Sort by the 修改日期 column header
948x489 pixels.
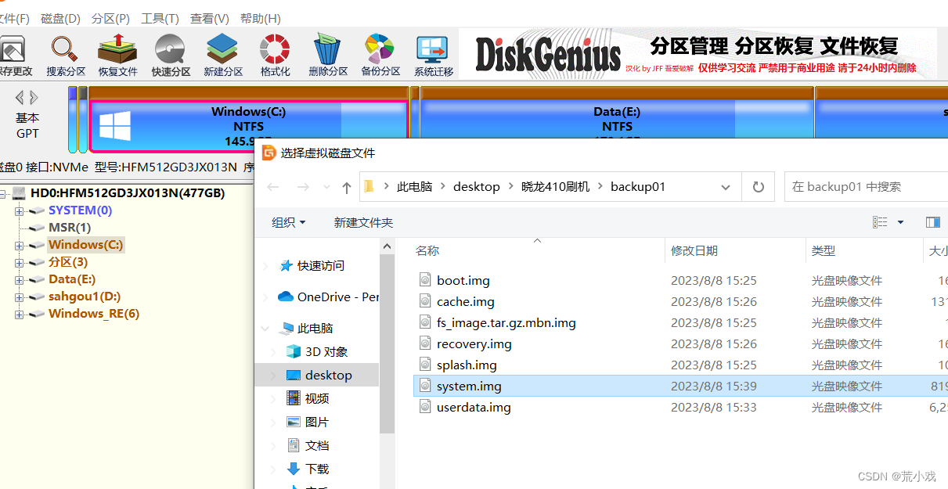click(x=694, y=251)
